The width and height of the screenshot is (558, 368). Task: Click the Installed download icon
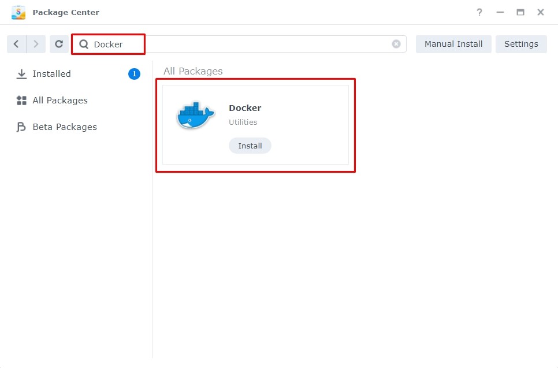[x=22, y=74]
